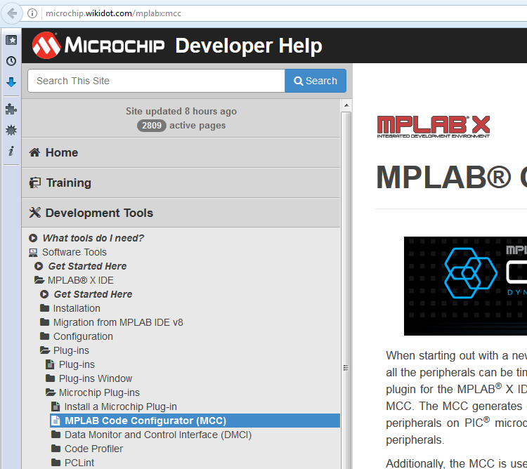527x469 pixels.
Task: Expand the Configuration folder
Action: coord(83,336)
